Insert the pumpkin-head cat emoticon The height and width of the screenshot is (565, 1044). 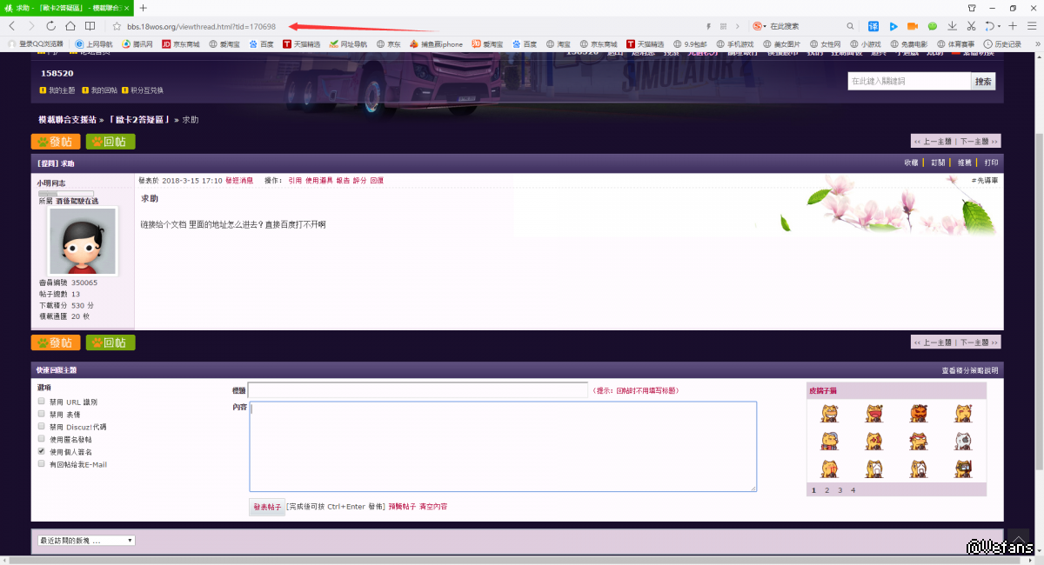click(919, 413)
